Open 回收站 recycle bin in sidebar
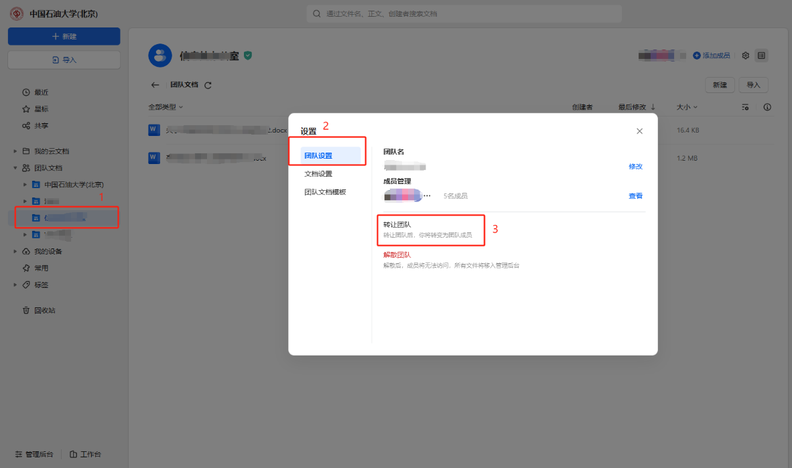 tap(44, 311)
